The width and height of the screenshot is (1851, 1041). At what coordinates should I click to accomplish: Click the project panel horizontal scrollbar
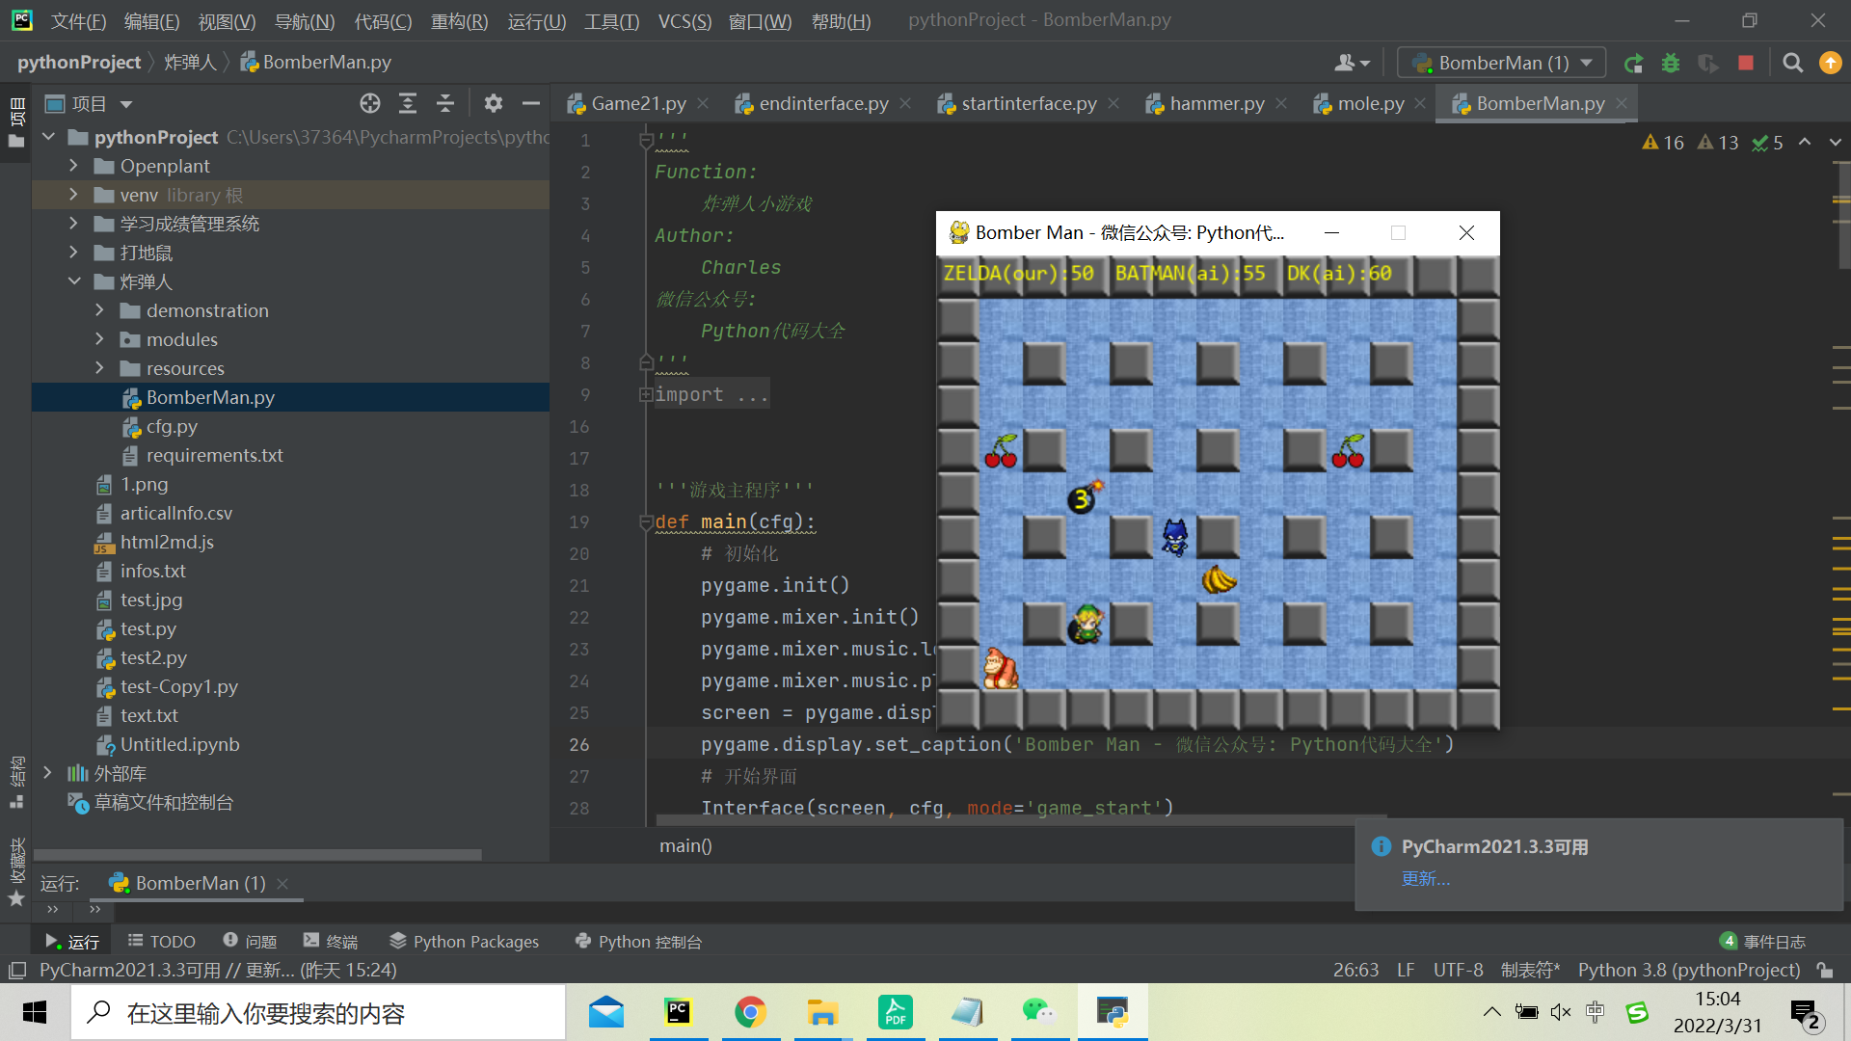tap(257, 855)
